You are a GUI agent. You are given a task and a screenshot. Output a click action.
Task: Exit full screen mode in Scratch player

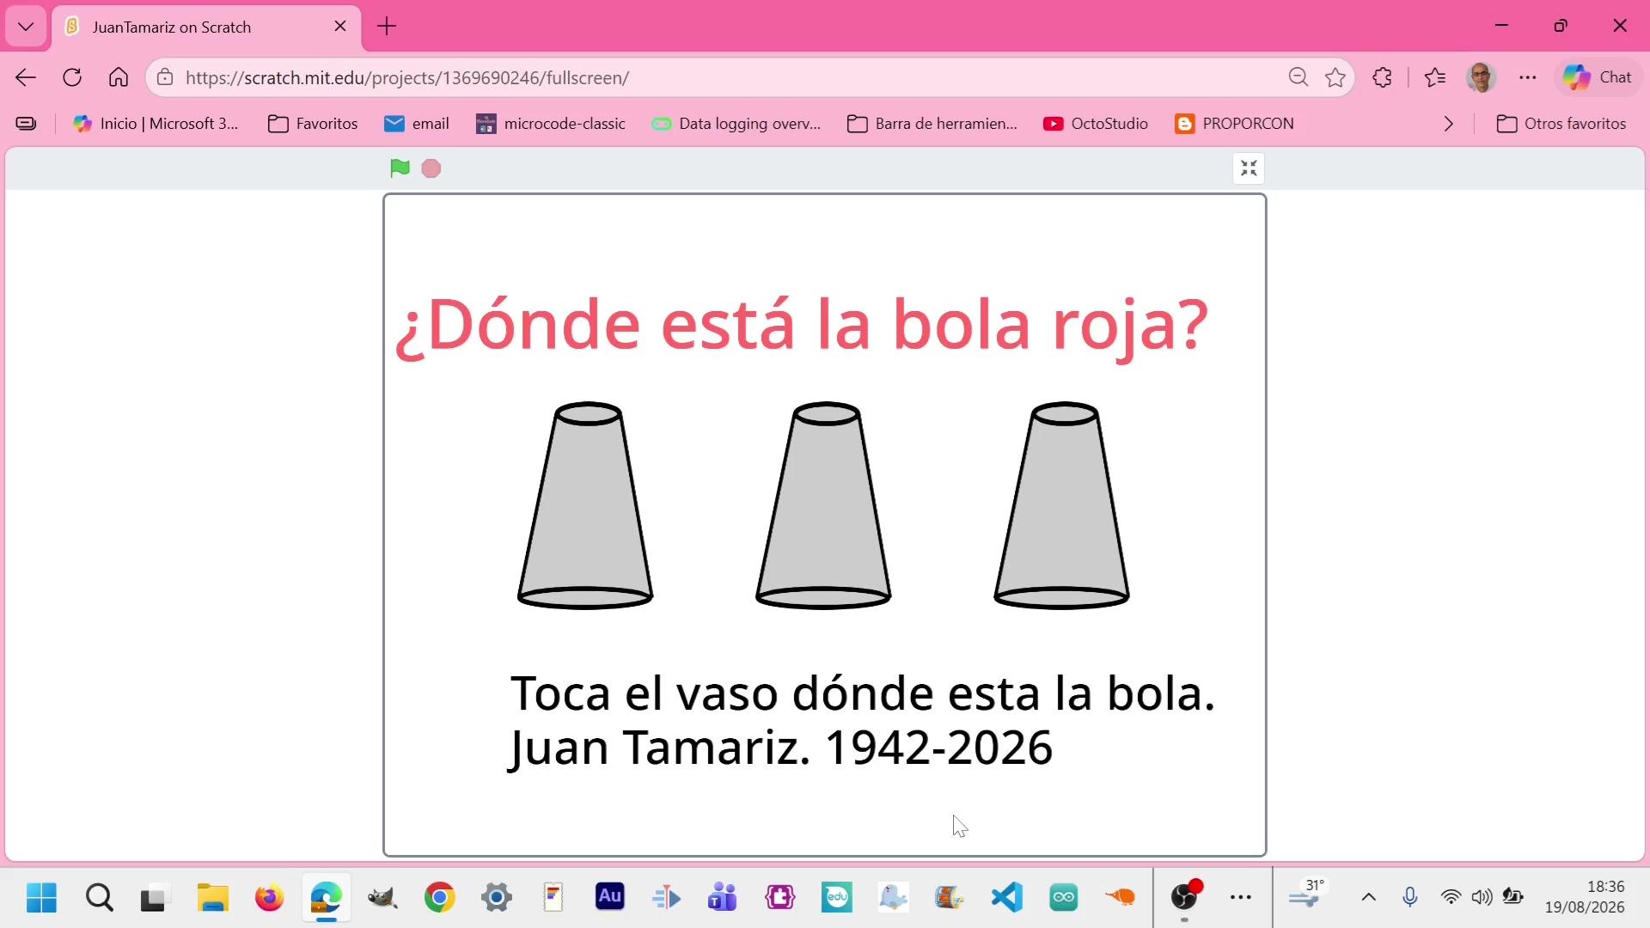point(1249,168)
